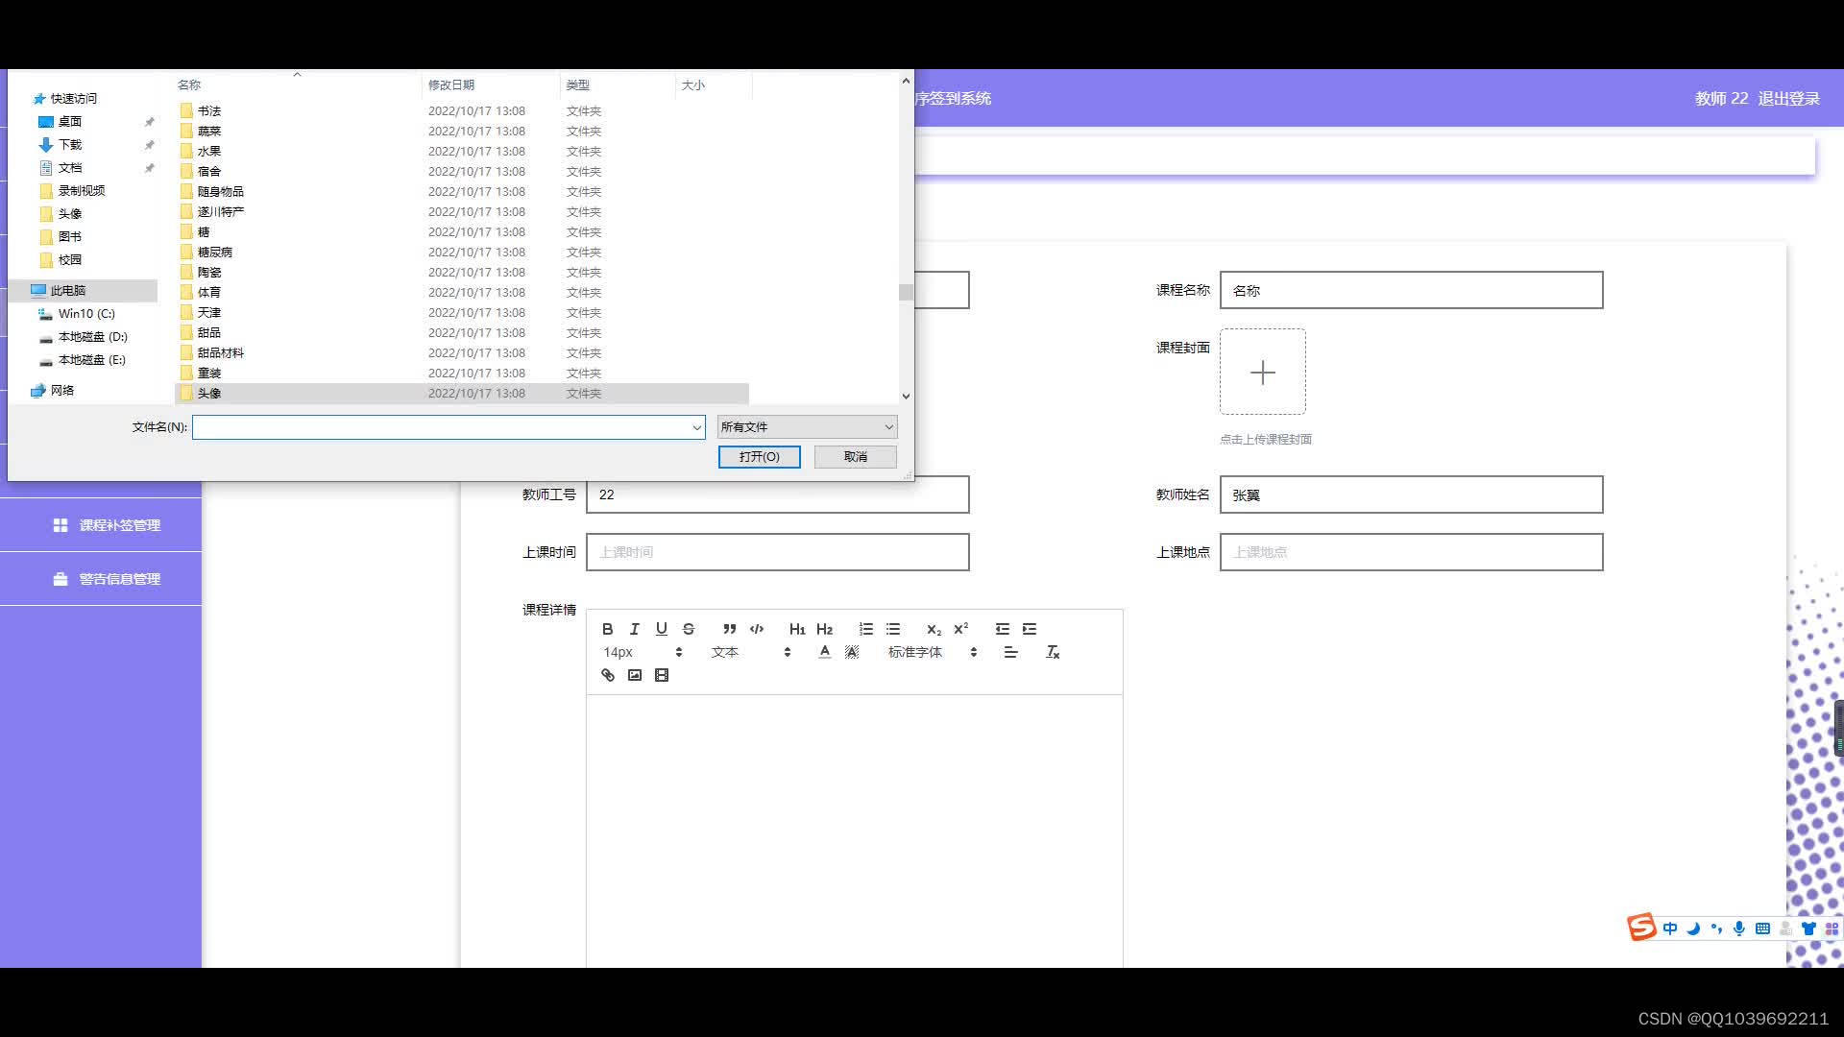Apply subscript formatting

click(934, 629)
